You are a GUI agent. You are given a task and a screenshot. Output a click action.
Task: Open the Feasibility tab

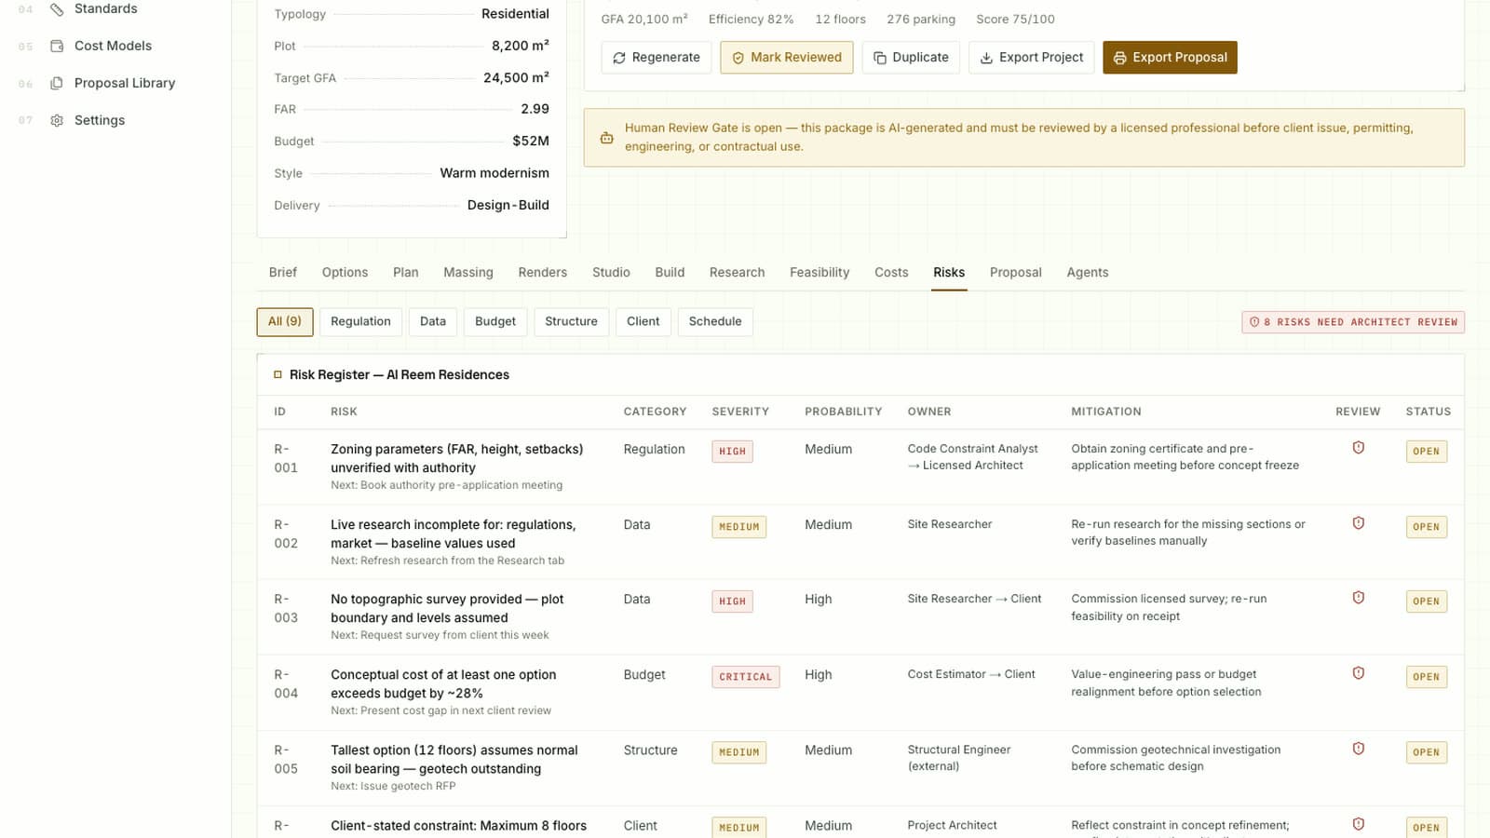click(819, 273)
